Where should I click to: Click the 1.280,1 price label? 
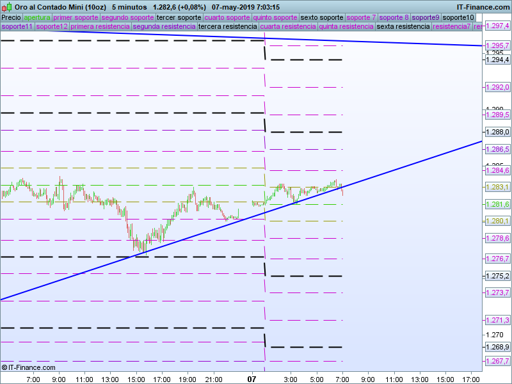(497, 221)
